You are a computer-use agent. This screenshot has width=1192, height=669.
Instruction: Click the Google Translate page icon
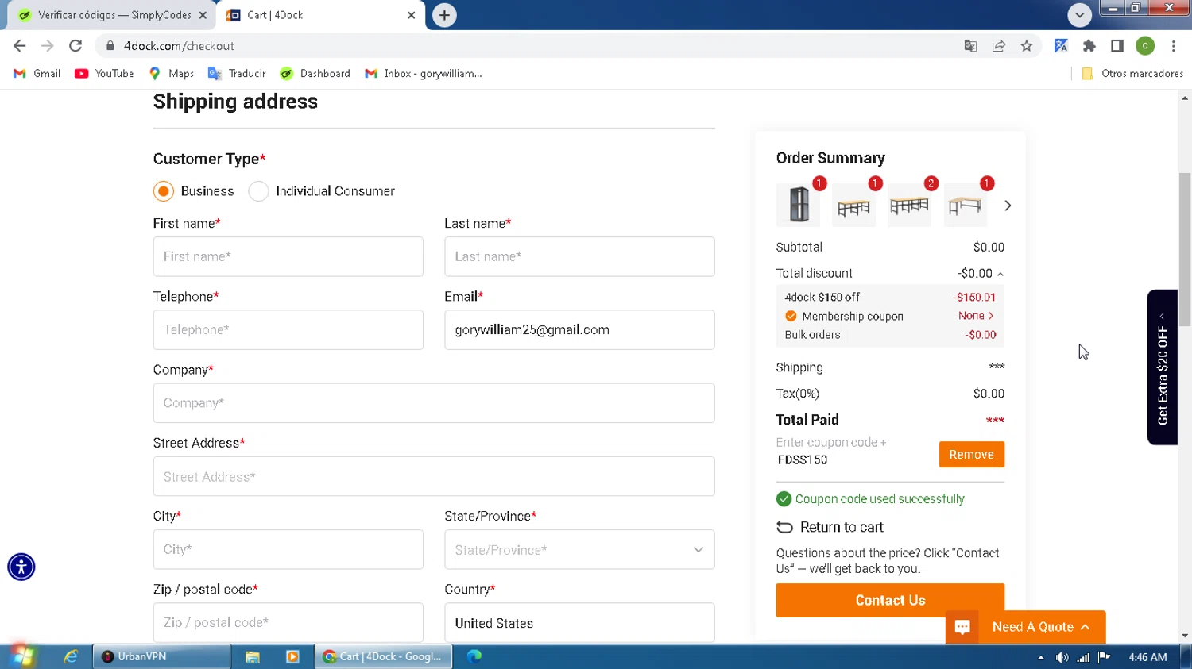point(970,46)
